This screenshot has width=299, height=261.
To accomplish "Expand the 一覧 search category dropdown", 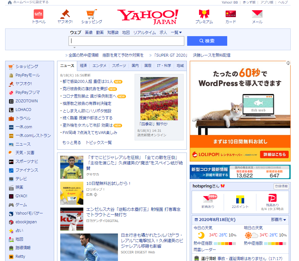I will coord(176,32).
